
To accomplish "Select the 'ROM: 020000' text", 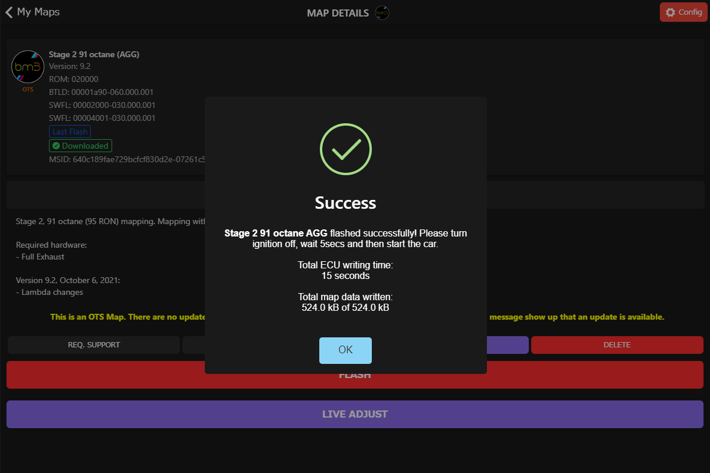I will [x=73, y=79].
